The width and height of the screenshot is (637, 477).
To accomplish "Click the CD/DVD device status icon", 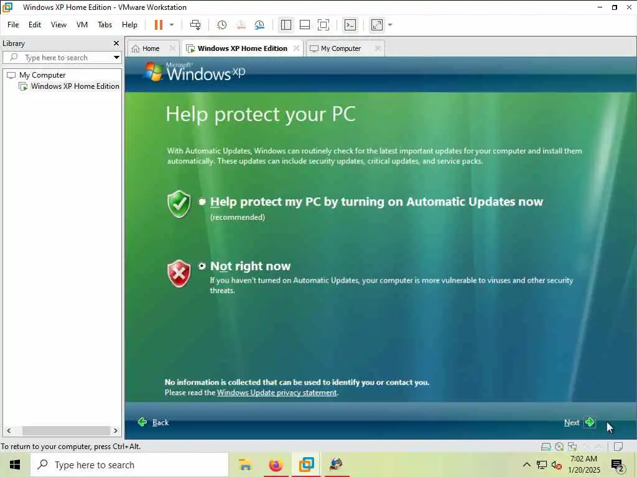I will (x=559, y=447).
